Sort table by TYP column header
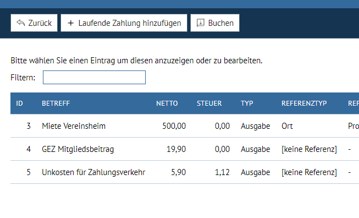Screen dimensions: 359x218 247,103
